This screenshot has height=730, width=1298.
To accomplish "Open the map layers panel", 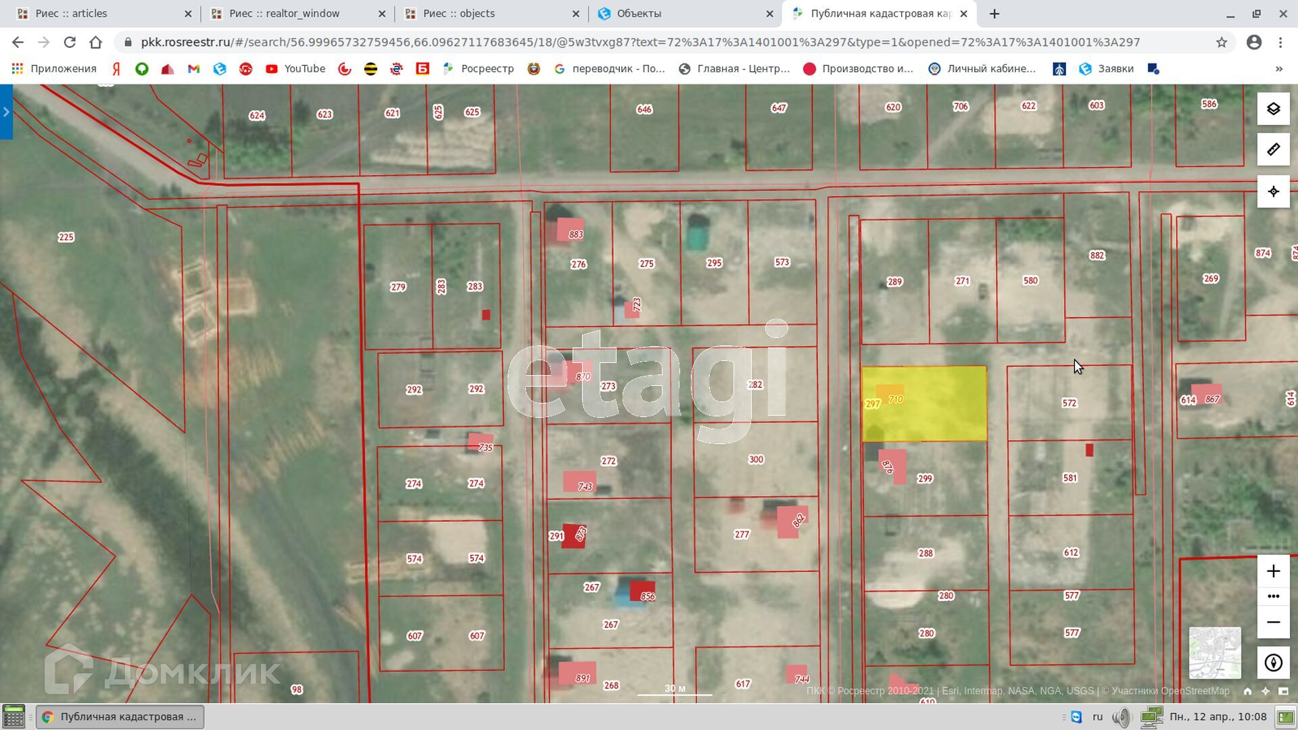I will pyautogui.click(x=1273, y=109).
